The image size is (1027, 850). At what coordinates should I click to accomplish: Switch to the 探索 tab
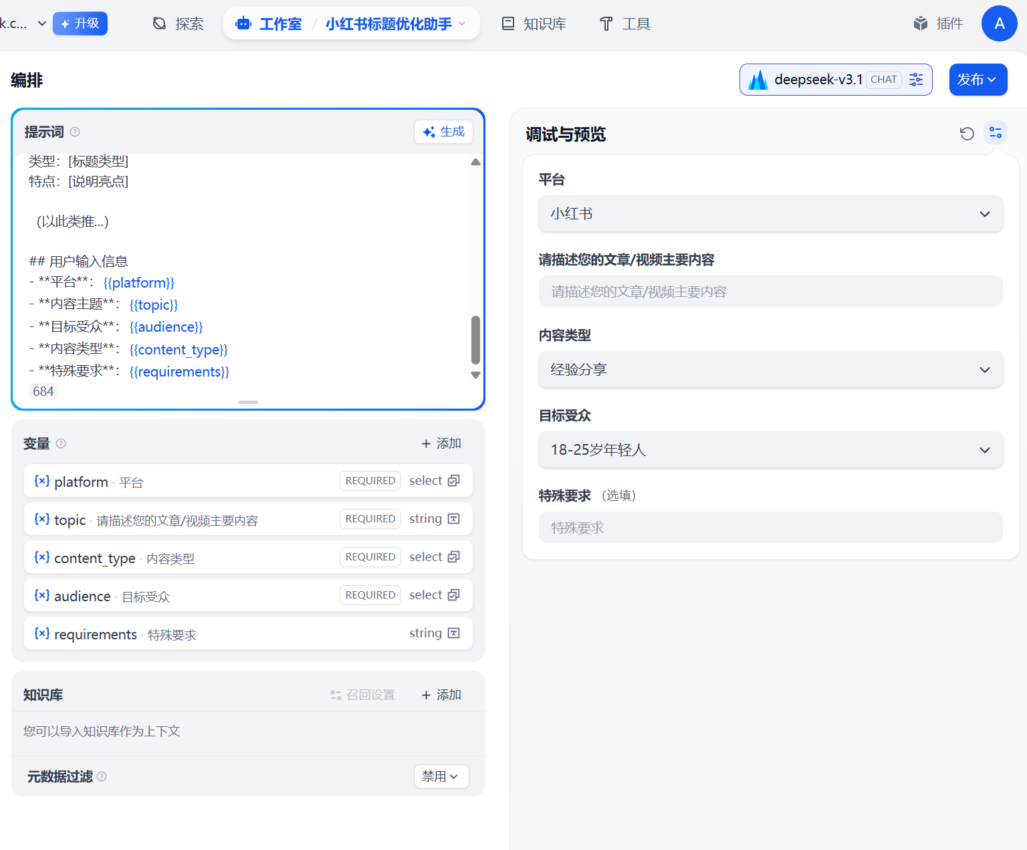(x=179, y=24)
